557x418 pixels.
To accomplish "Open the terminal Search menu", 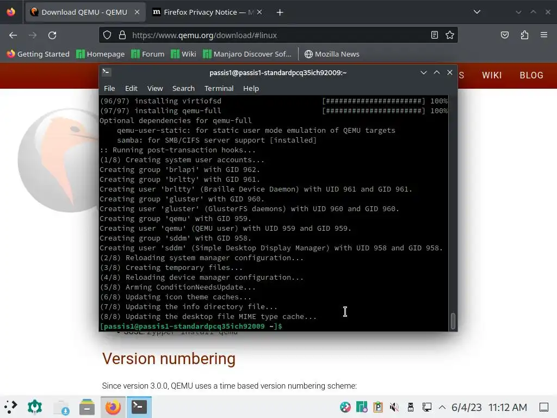I will tap(183, 89).
